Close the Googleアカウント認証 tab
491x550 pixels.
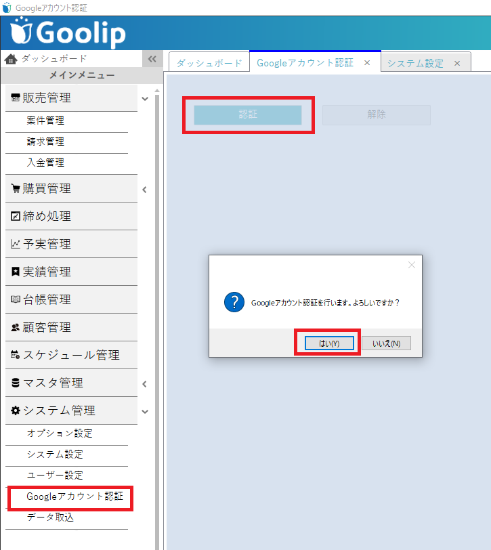367,63
